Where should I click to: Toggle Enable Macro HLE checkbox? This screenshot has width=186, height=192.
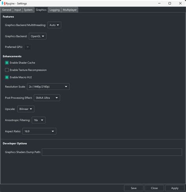pyautogui.click(x=7, y=77)
